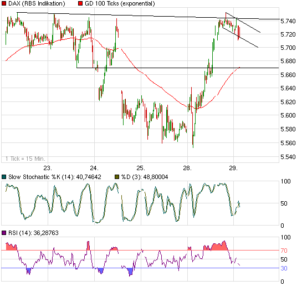Image resolution: width=302 pixels, height=286 pixels.
Task: Click the price label 5.720
Action: (288, 34)
